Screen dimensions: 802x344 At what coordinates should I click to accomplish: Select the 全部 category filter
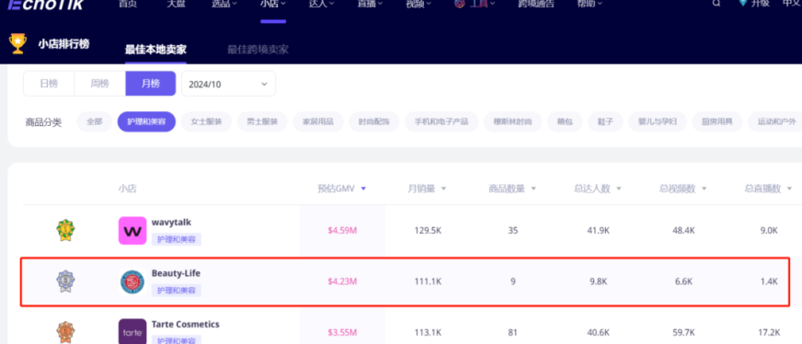(x=95, y=122)
